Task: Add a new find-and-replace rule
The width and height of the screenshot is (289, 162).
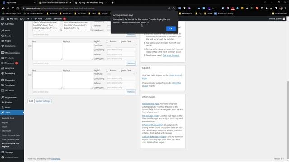Action: click(31, 101)
